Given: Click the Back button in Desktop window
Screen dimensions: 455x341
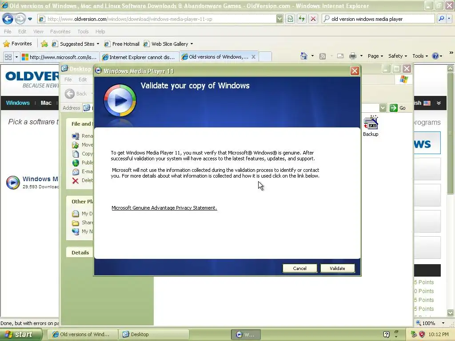Looking at the screenshot, I should 76,94.
